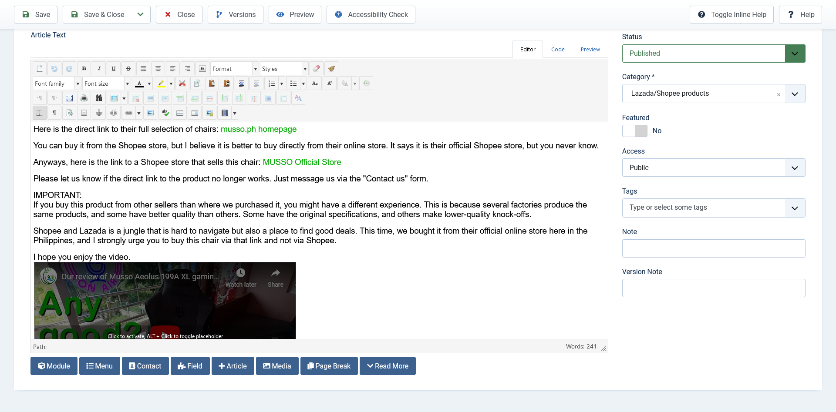This screenshot has height=412, width=836.
Task: Clean up code with the broom icon
Action: [331, 69]
